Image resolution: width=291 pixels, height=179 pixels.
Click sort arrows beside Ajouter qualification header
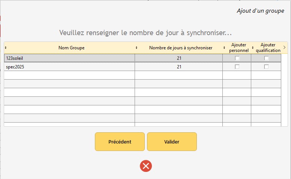(253, 48)
